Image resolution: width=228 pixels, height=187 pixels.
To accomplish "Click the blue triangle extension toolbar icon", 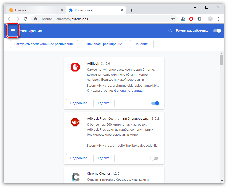I will pos(183,19).
